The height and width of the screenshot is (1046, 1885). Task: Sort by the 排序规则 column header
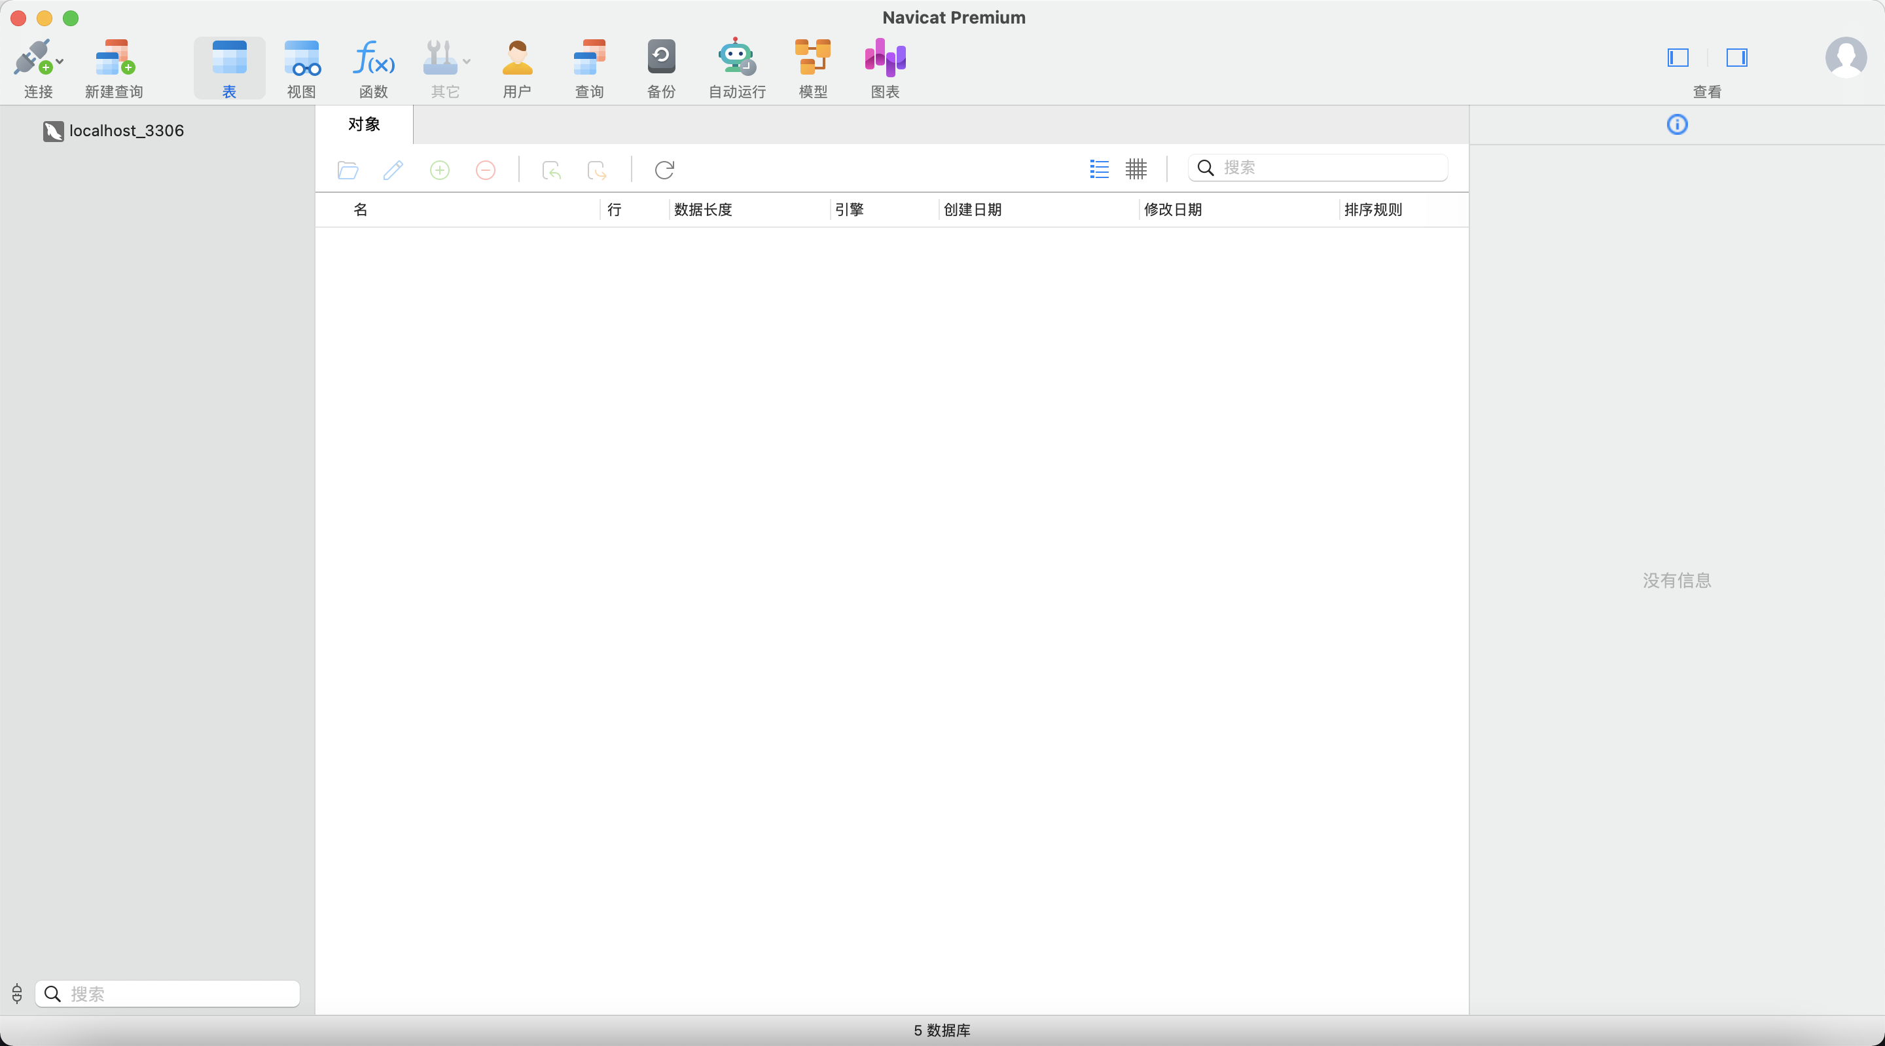pyautogui.click(x=1374, y=210)
